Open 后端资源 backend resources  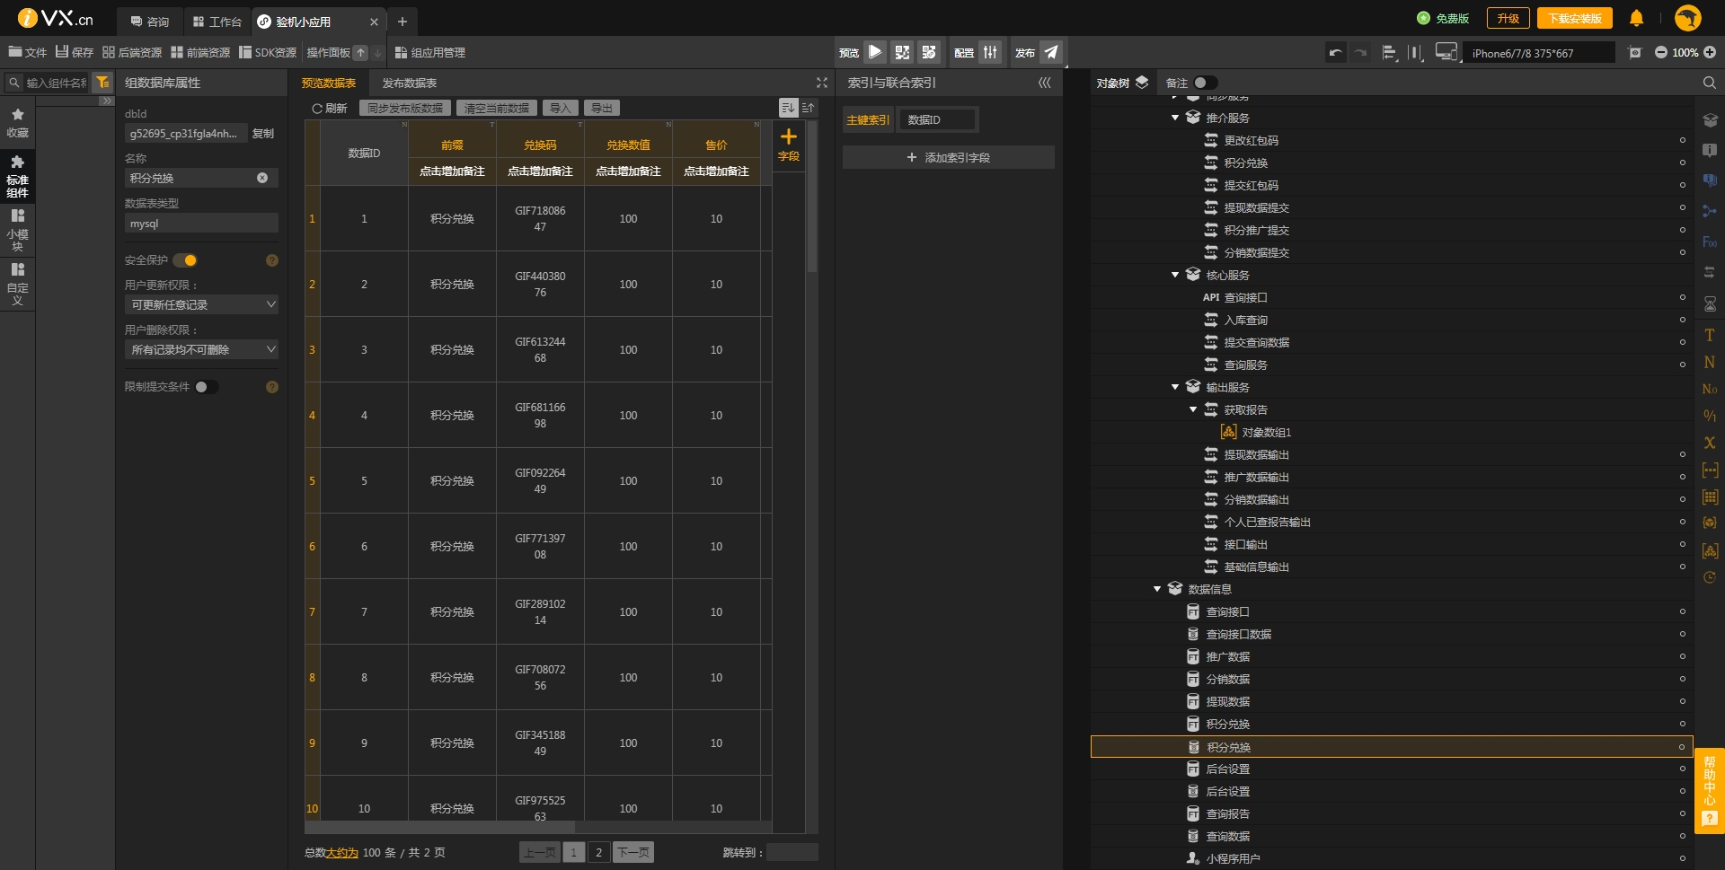(x=132, y=53)
